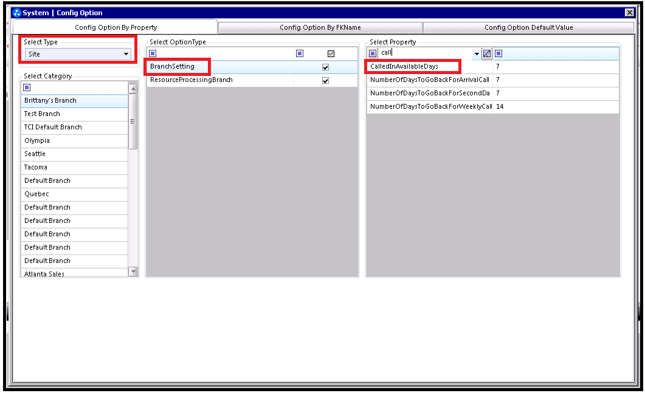Viewport: 645px width, 393px height.
Task: Go to the Config Option Default Value tab
Action: [x=529, y=27]
